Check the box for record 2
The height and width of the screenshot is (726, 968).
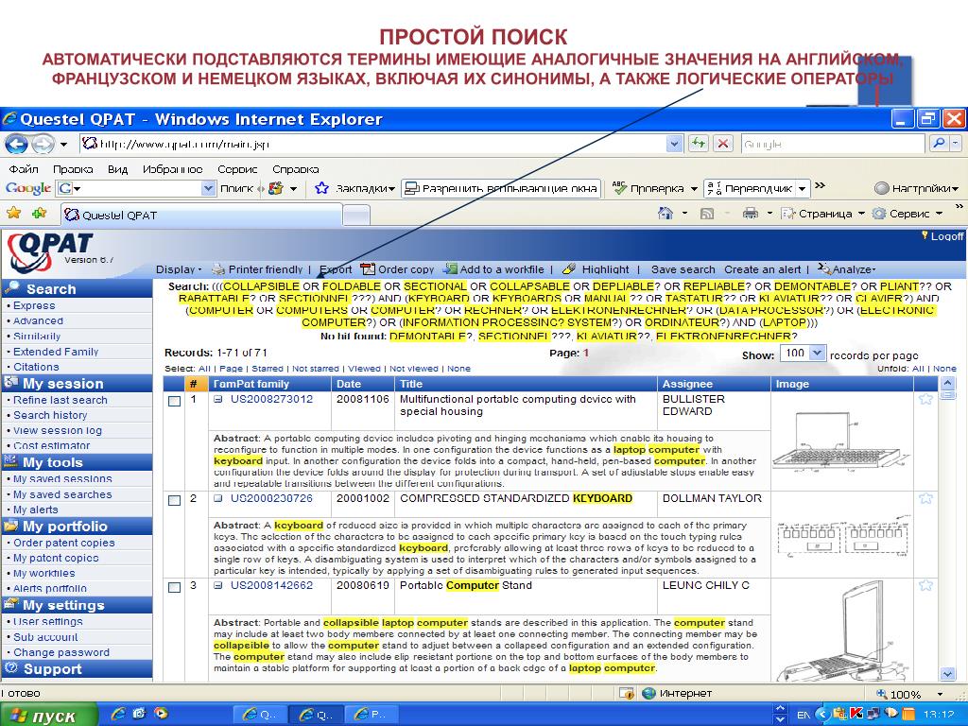pyautogui.click(x=175, y=500)
